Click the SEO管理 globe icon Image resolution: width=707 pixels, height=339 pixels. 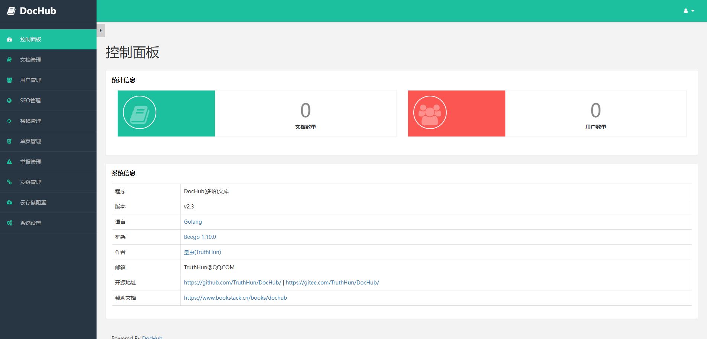(10, 101)
